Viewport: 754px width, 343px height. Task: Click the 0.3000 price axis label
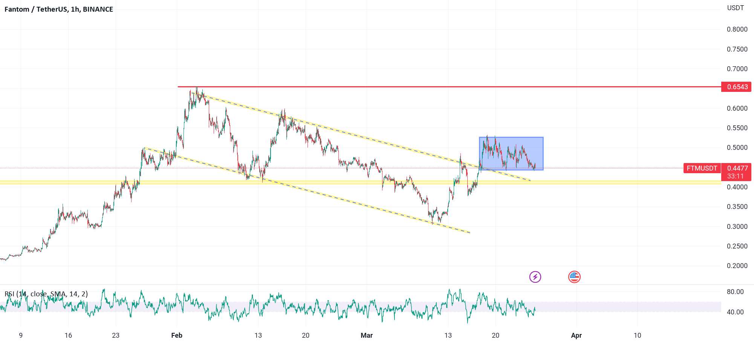pyautogui.click(x=737, y=227)
